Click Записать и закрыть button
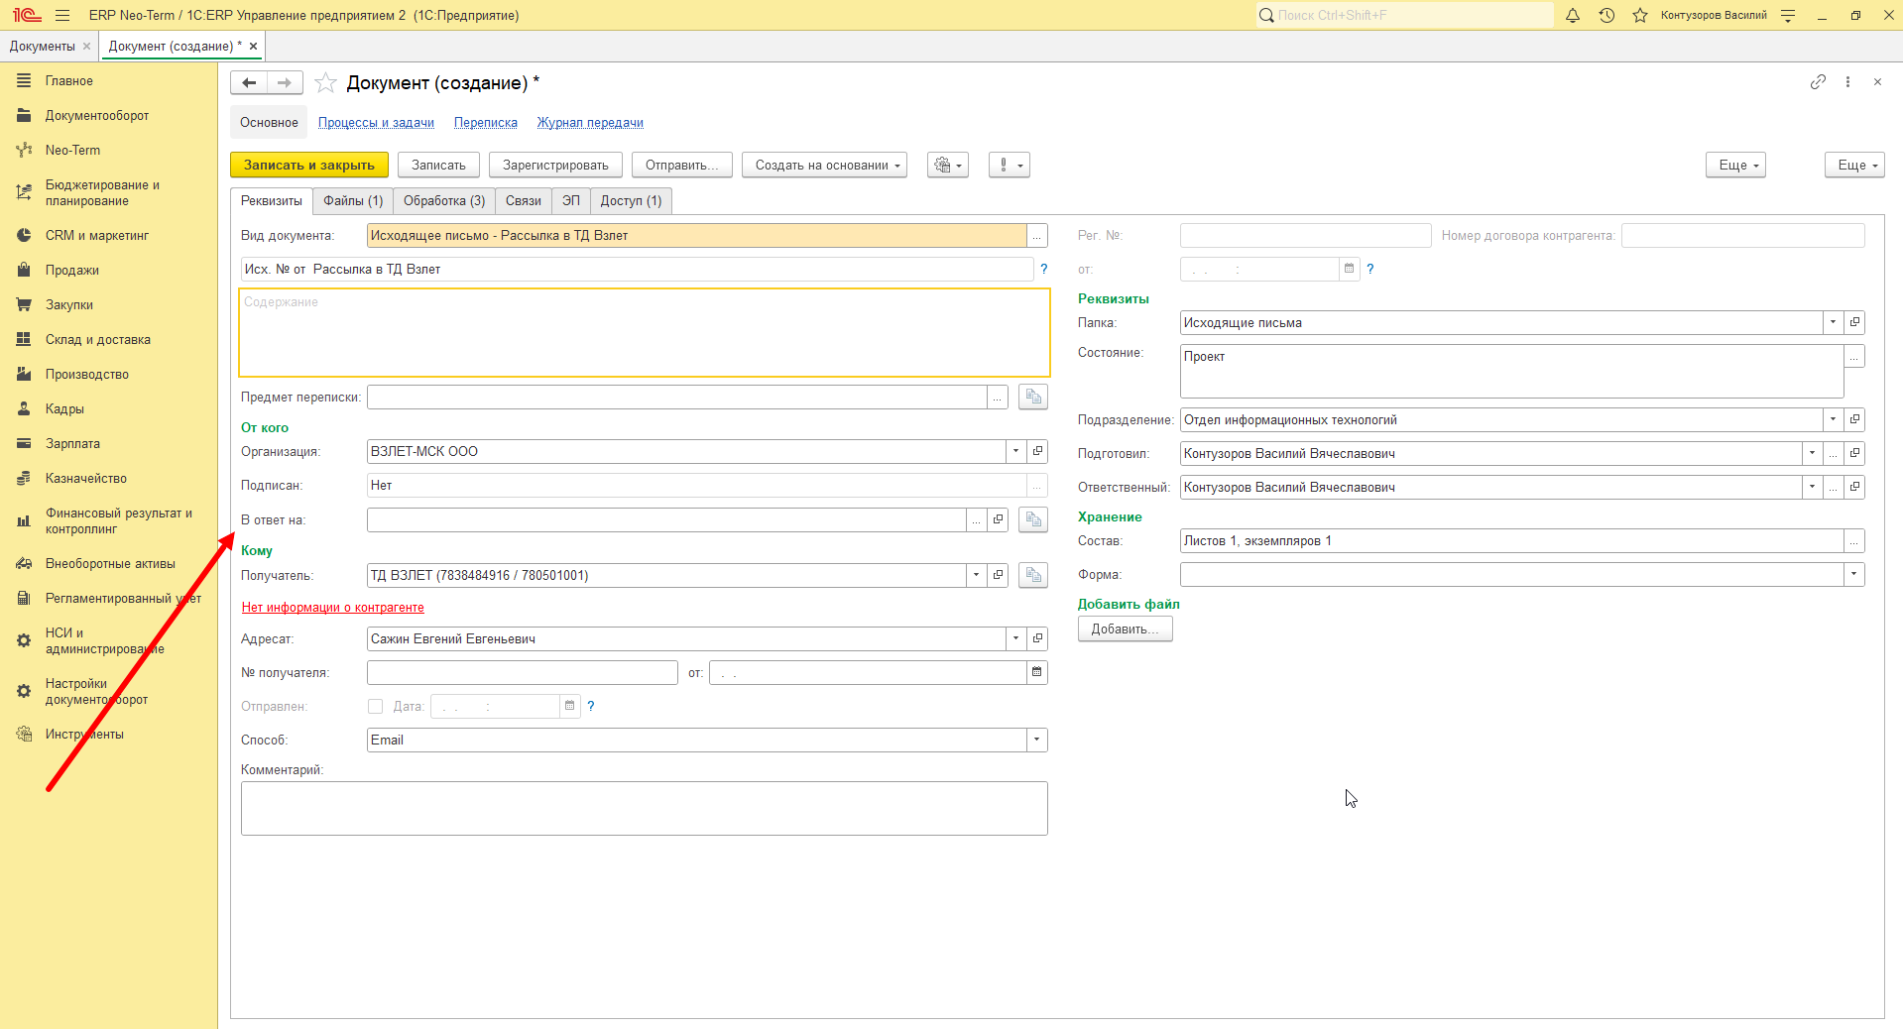The width and height of the screenshot is (1903, 1029). point(309,165)
